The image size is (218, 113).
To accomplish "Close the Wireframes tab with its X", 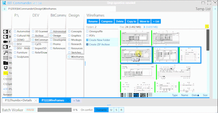I will 68,100.
